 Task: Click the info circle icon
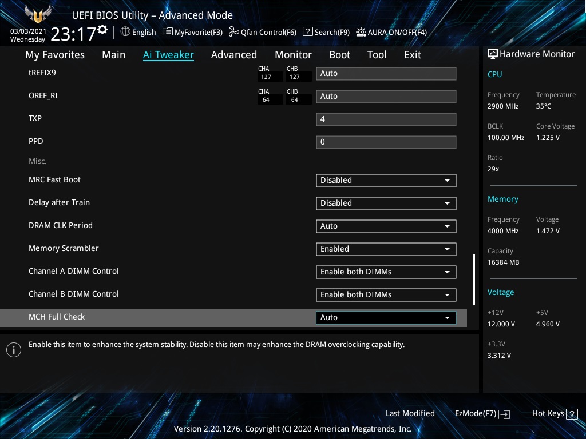pyautogui.click(x=14, y=350)
